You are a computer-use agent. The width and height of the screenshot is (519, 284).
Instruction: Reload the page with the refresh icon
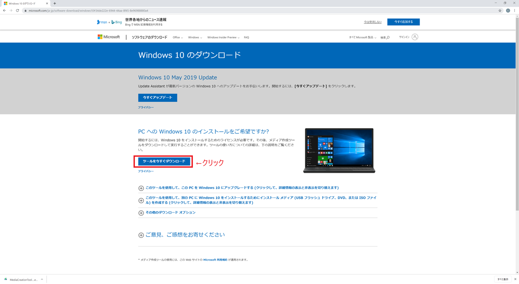[x=17, y=10]
